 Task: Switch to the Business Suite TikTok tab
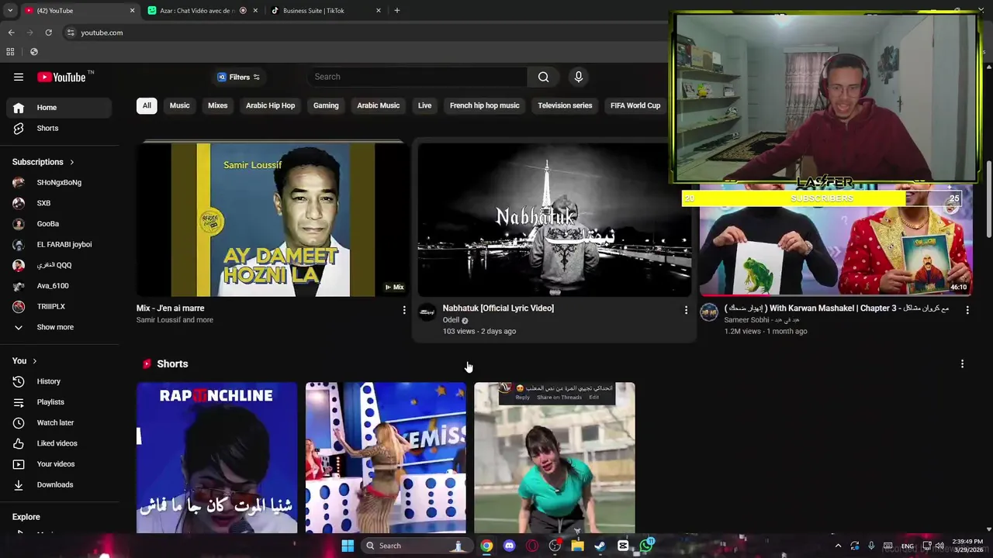[x=324, y=11]
